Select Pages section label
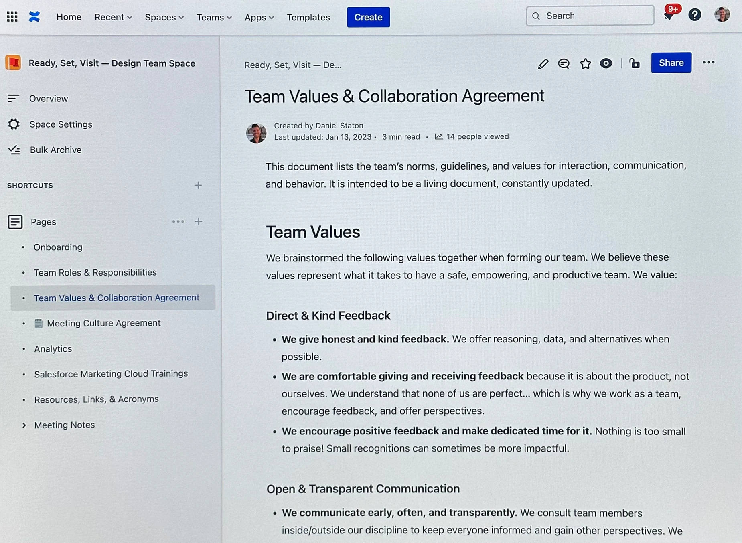Image resolution: width=742 pixels, height=543 pixels. tap(43, 222)
